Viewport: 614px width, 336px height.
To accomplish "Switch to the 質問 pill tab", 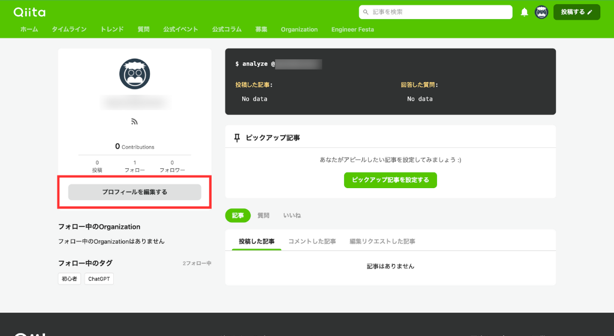I will click(263, 216).
